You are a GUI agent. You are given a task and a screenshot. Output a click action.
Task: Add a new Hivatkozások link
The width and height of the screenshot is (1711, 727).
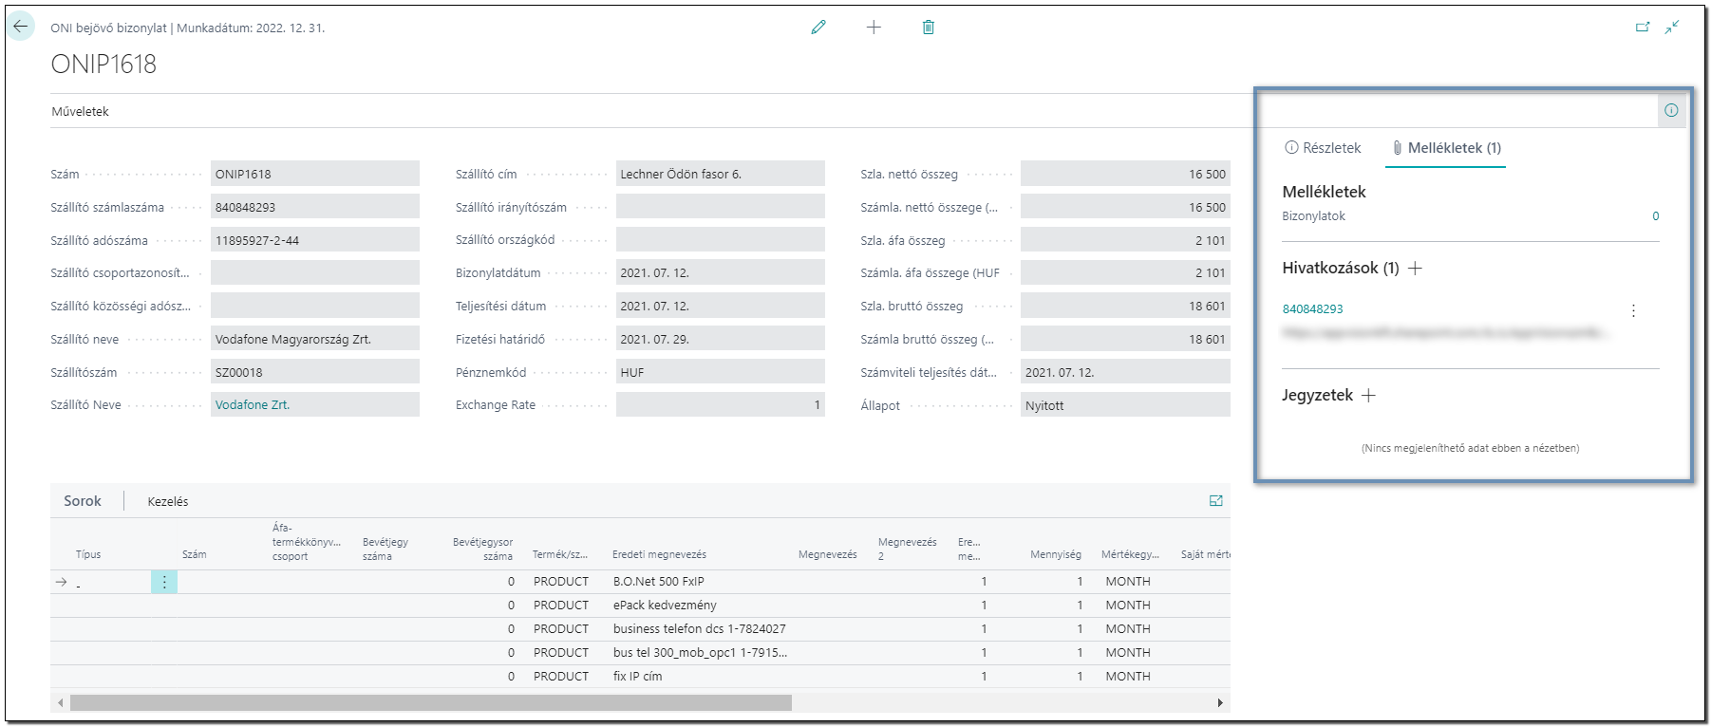click(1415, 269)
